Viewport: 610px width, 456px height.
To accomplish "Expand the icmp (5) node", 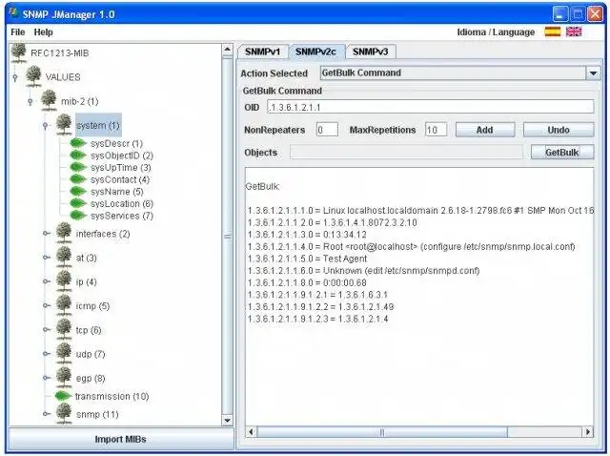I will (x=47, y=305).
